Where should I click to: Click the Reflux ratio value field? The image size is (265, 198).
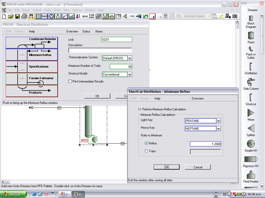point(205,144)
